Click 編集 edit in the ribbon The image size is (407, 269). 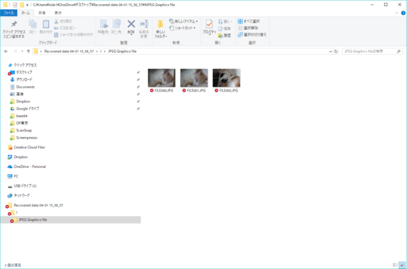pos(225,28)
